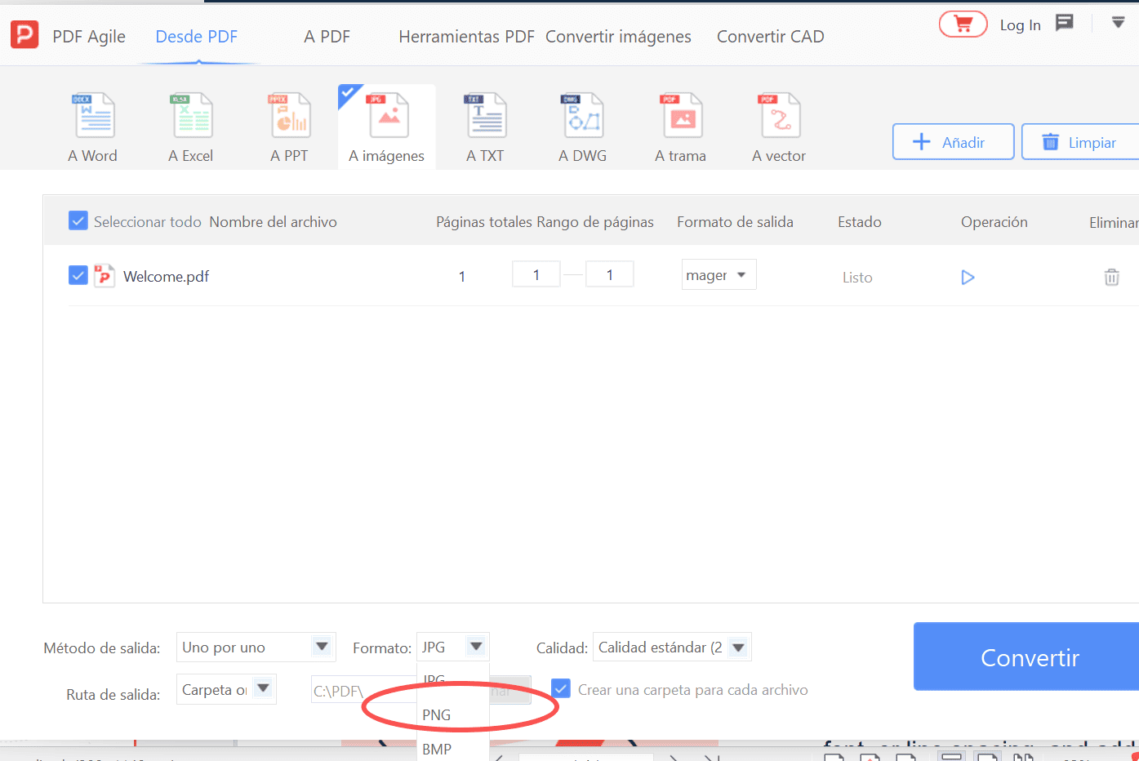Toggle Crear una carpeta para cada archivo
This screenshot has width=1139, height=761.
pos(561,689)
